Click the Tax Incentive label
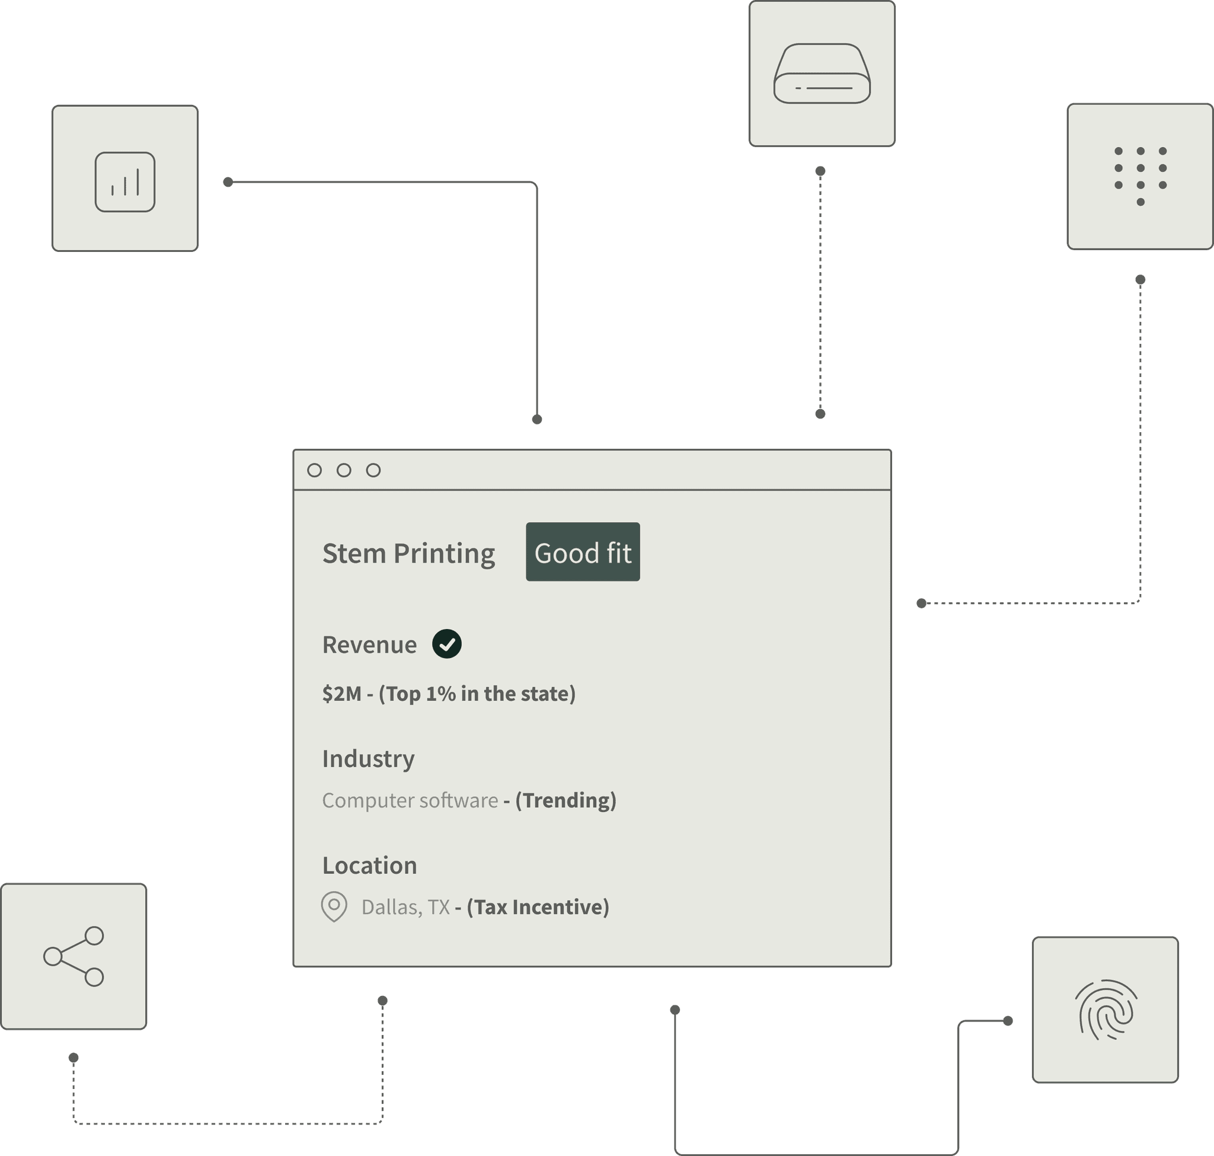The width and height of the screenshot is (1214, 1156). (538, 907)
